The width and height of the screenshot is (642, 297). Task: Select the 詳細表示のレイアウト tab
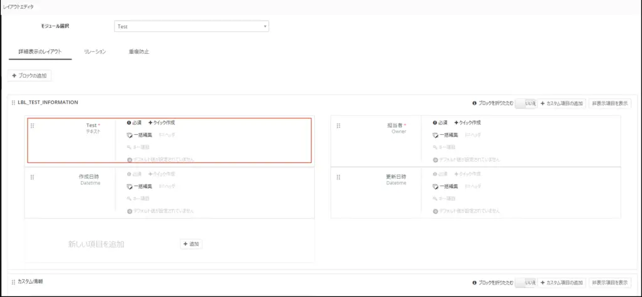pos(40,51)
